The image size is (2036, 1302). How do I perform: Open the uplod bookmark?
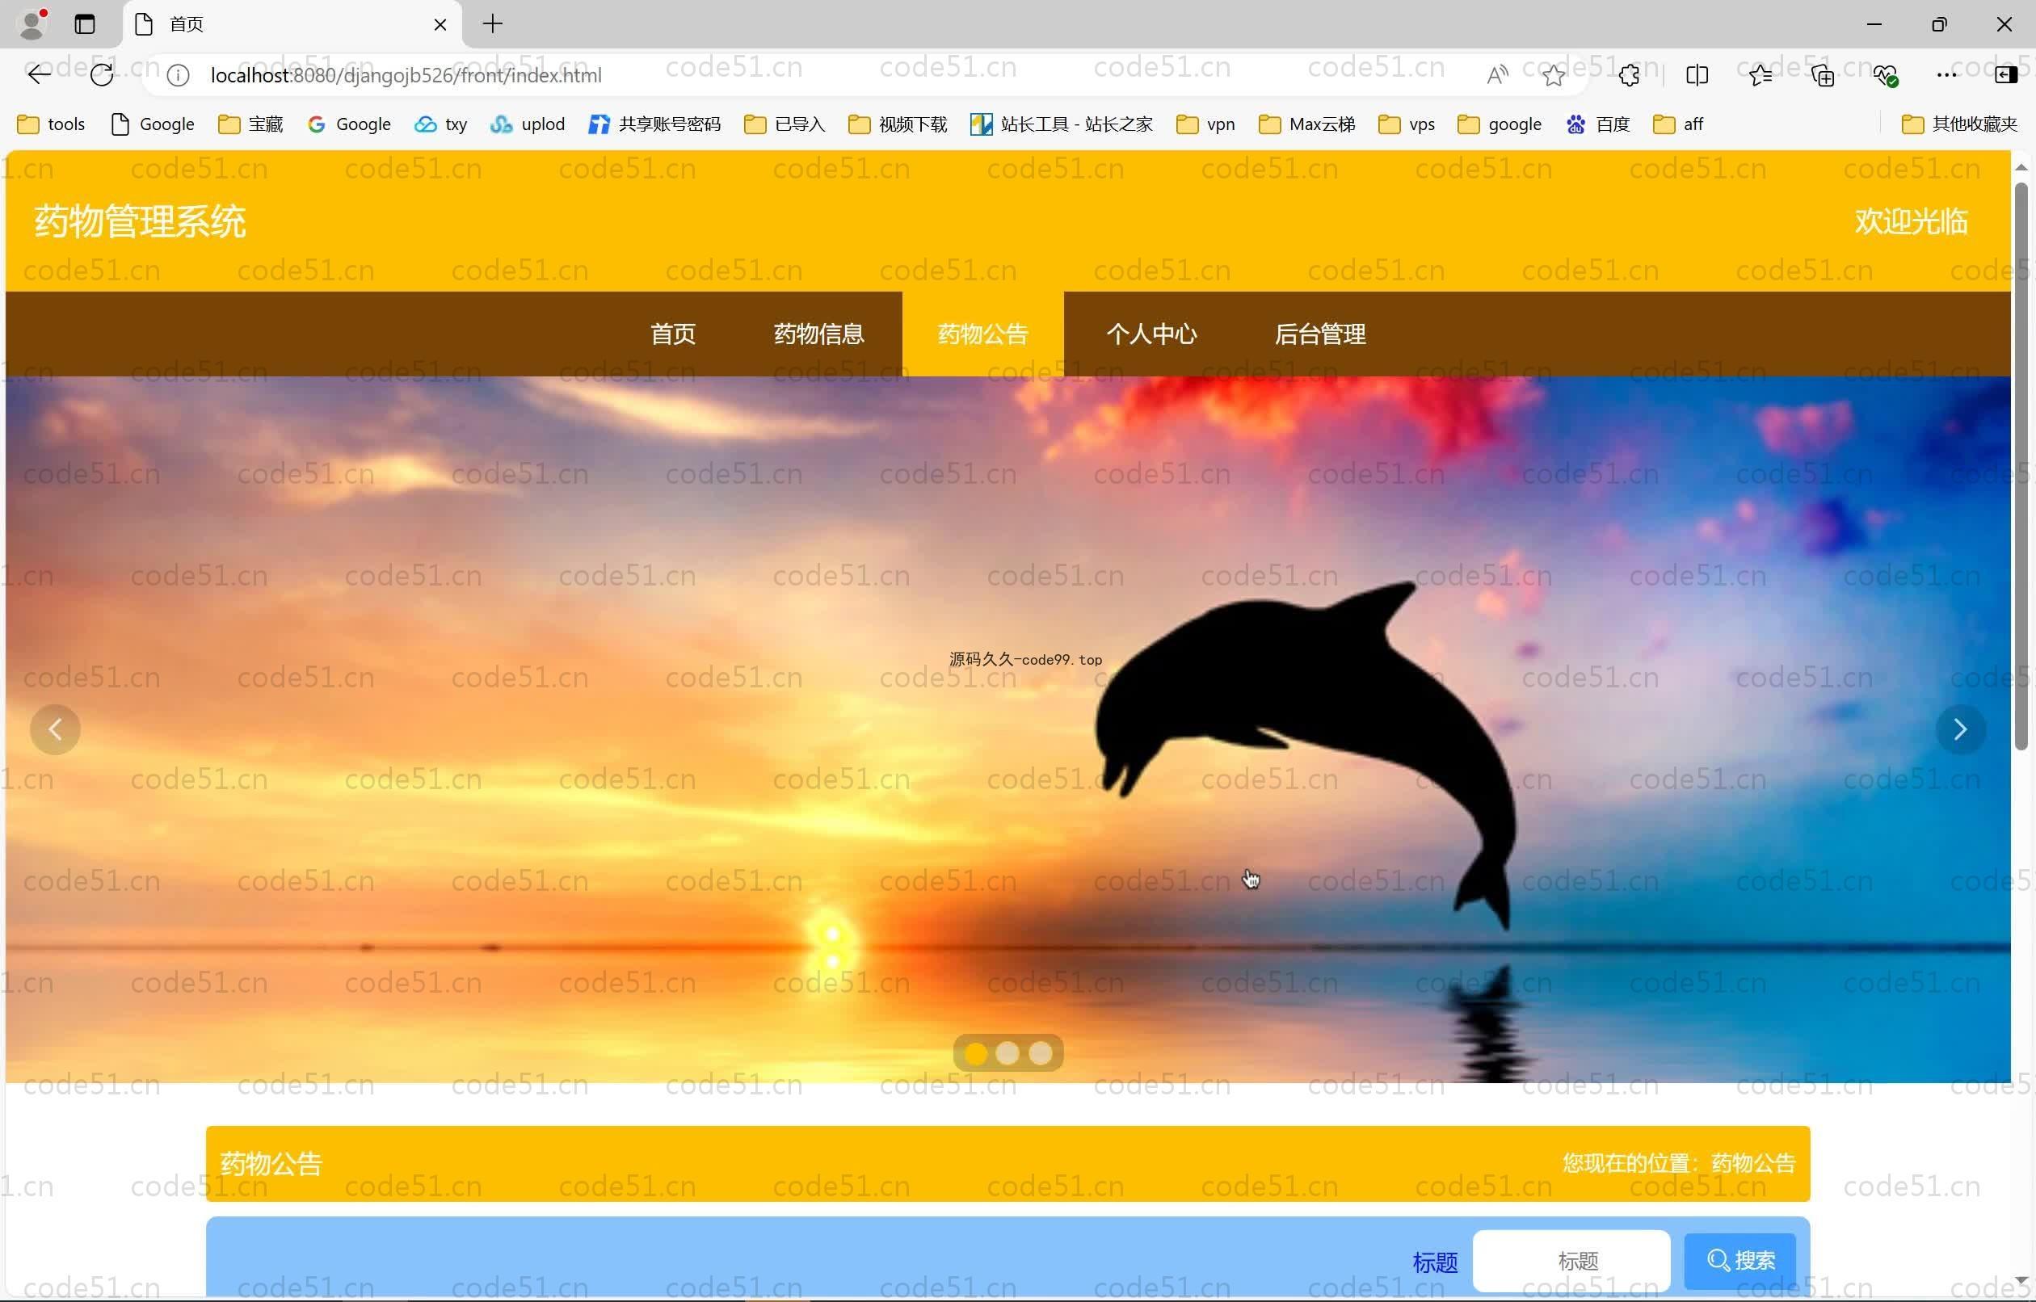[527, 124]
